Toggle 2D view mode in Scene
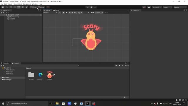 [60, 13]
